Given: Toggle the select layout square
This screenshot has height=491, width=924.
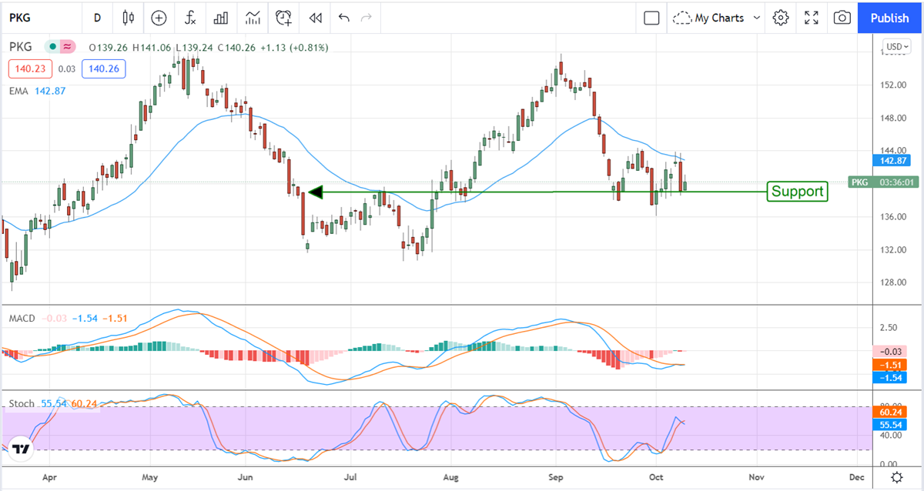Looking at the screenshot, I should click(x=651, y=17).
